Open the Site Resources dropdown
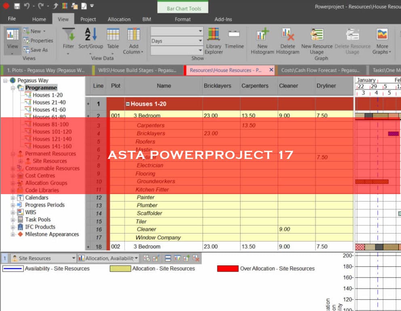The image size is (401, 311). point(74,258)
